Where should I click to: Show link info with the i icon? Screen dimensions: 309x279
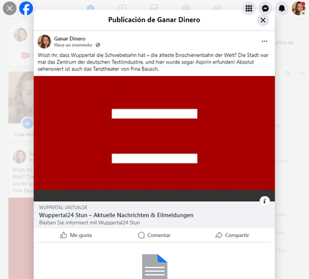pyautogui.click(x=265, y=201)
